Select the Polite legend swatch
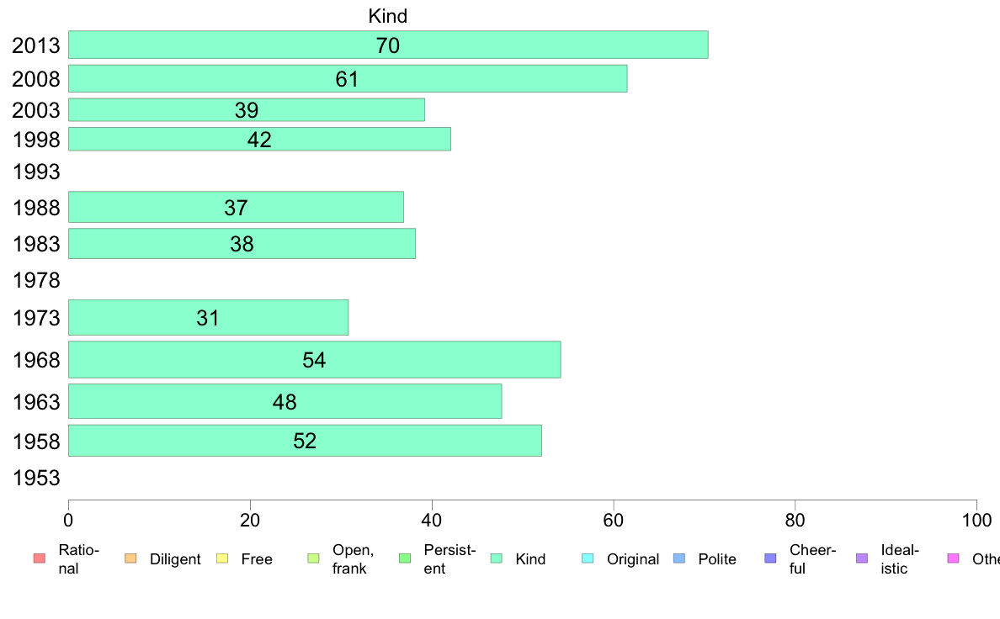1000x619 pixels. coord(680,558)
